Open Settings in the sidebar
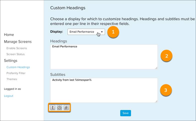196x121 pixels. (x=10, y=61)
